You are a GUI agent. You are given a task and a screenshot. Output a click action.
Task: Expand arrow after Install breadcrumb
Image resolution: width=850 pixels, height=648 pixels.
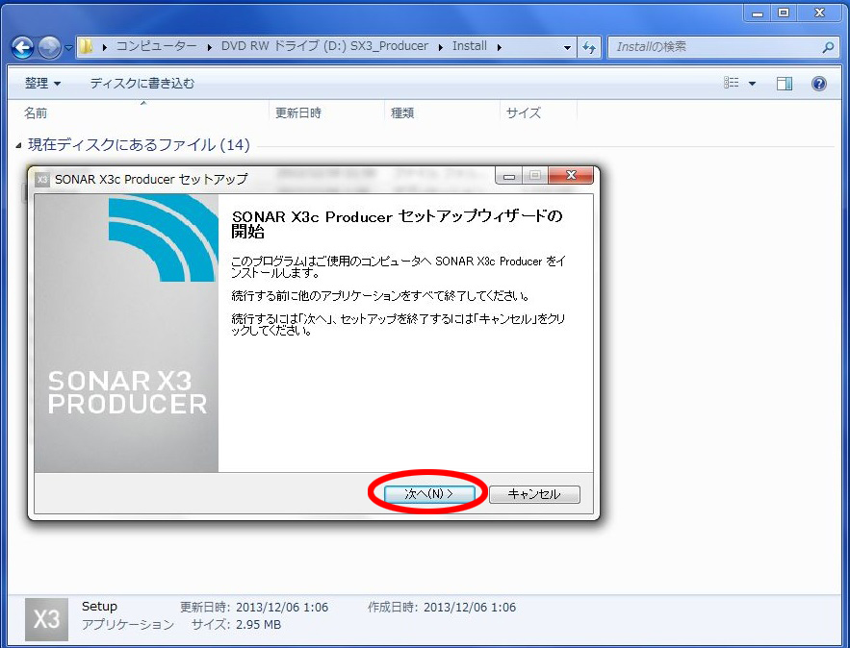[499, 48]
